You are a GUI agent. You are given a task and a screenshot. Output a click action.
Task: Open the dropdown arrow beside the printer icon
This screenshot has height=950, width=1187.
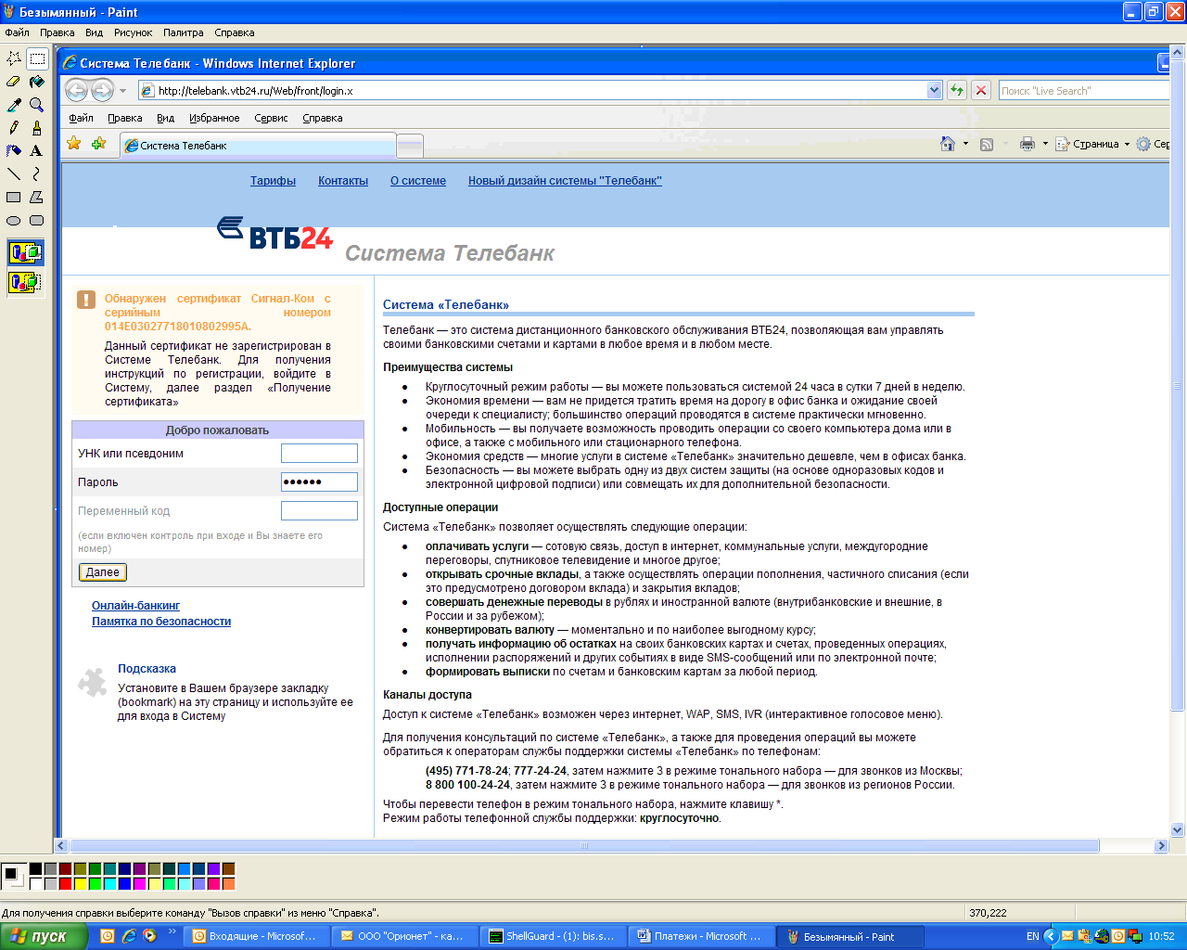(1044, 144)
